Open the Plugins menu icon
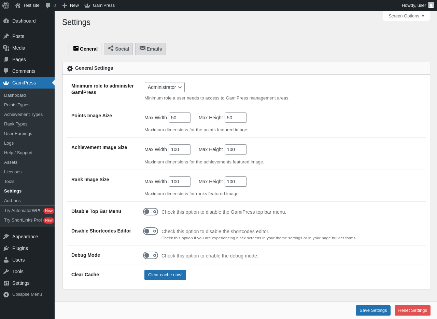The height and width of the screenshot is (319, 437). pyautogui.click(x=6, y=248)
